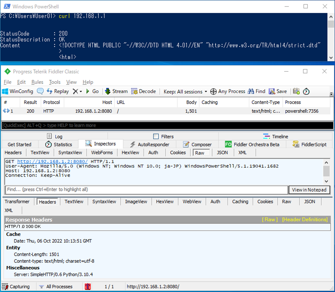Replay the selected session
This screenshot has width=335, height=292.
point(58,91)
